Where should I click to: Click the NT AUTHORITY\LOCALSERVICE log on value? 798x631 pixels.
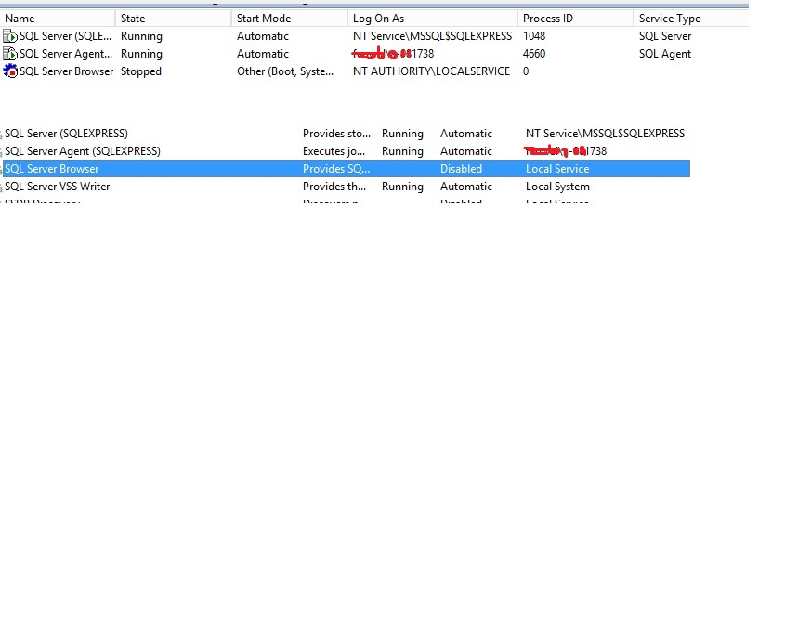[x=430, y=71]
